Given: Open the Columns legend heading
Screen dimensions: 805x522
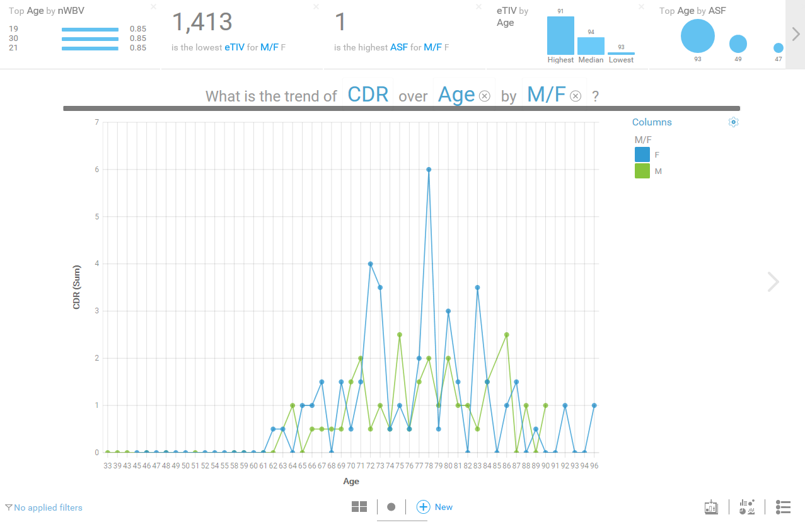Looking at the screenshot, I should pyautogui.click(x=652, y=122).
